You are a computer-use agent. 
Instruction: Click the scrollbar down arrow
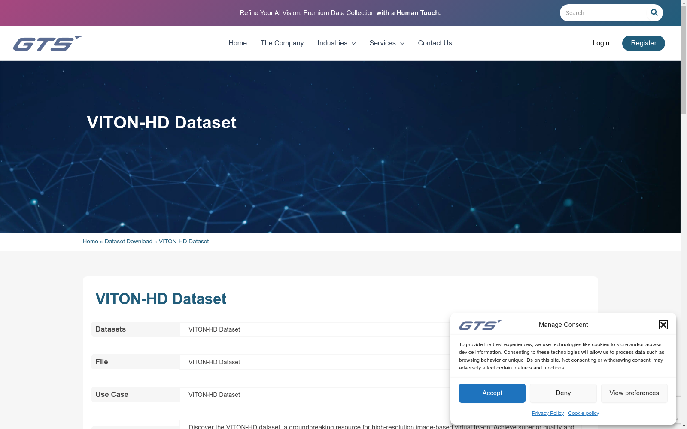[684, 426]
